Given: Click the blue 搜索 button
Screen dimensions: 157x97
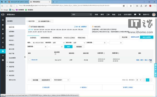Looking at the screenshot, I should [x=68, y=47].
